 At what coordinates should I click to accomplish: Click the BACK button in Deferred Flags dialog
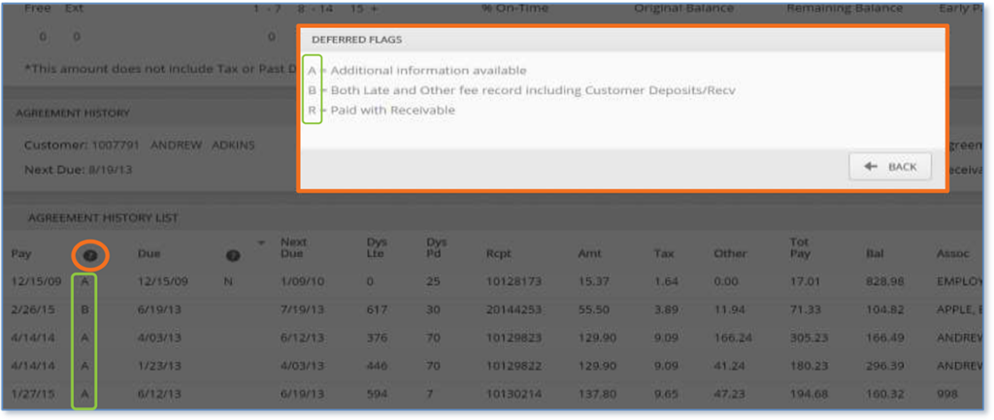click(890, 167)
